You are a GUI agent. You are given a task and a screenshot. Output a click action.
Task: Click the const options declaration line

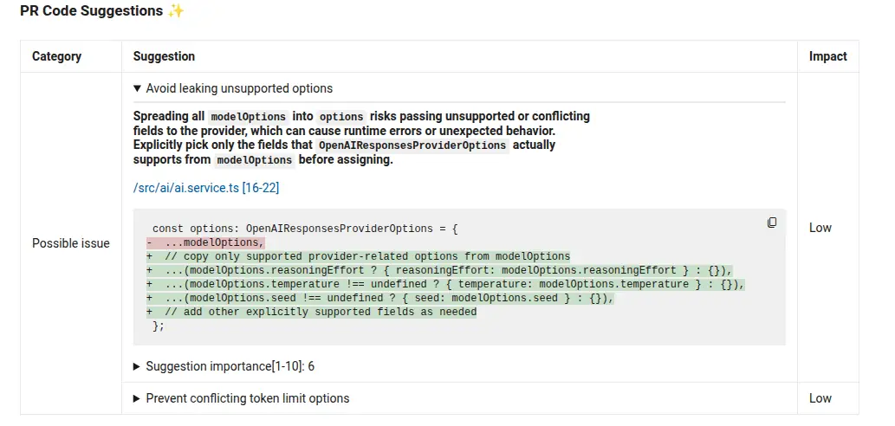pyautogui.click(x=305, y=229)
